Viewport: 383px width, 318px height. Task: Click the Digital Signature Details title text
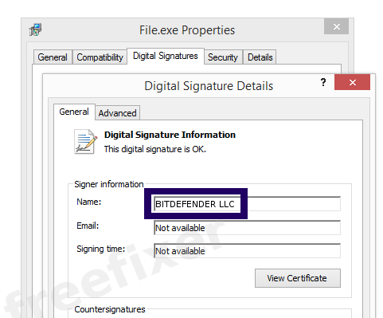[209, 86]
